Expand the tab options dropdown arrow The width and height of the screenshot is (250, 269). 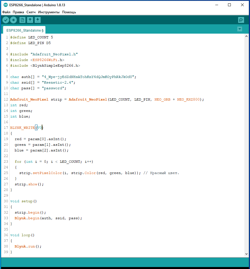(x=240, y=29)
